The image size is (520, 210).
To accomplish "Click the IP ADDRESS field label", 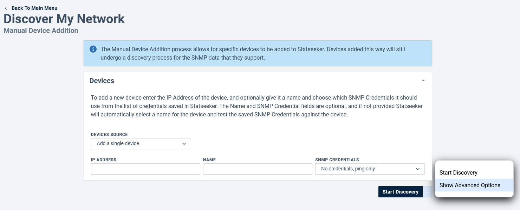I will tap(104, 160).
